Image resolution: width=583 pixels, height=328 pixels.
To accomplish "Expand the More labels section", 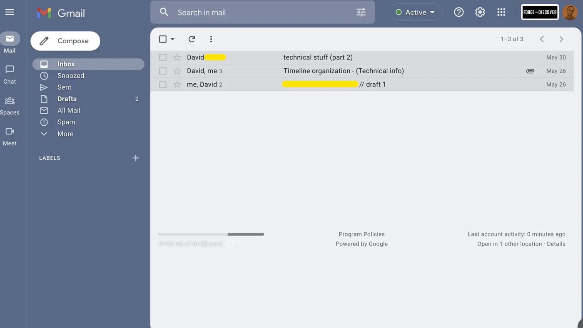I will [x=65, y=133].
